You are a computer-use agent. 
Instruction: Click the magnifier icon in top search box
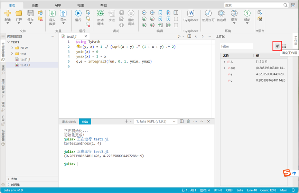[x=285, y=5]
